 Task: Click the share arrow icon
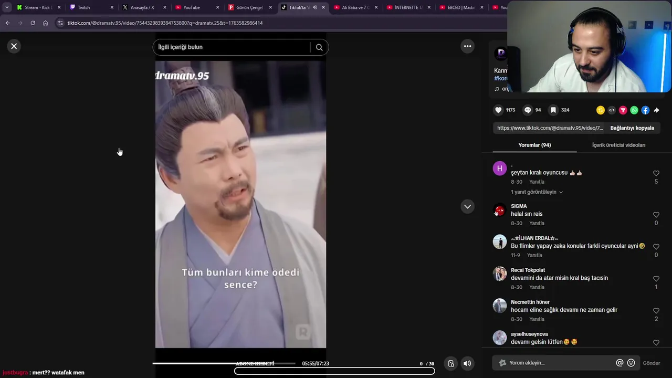656,110
